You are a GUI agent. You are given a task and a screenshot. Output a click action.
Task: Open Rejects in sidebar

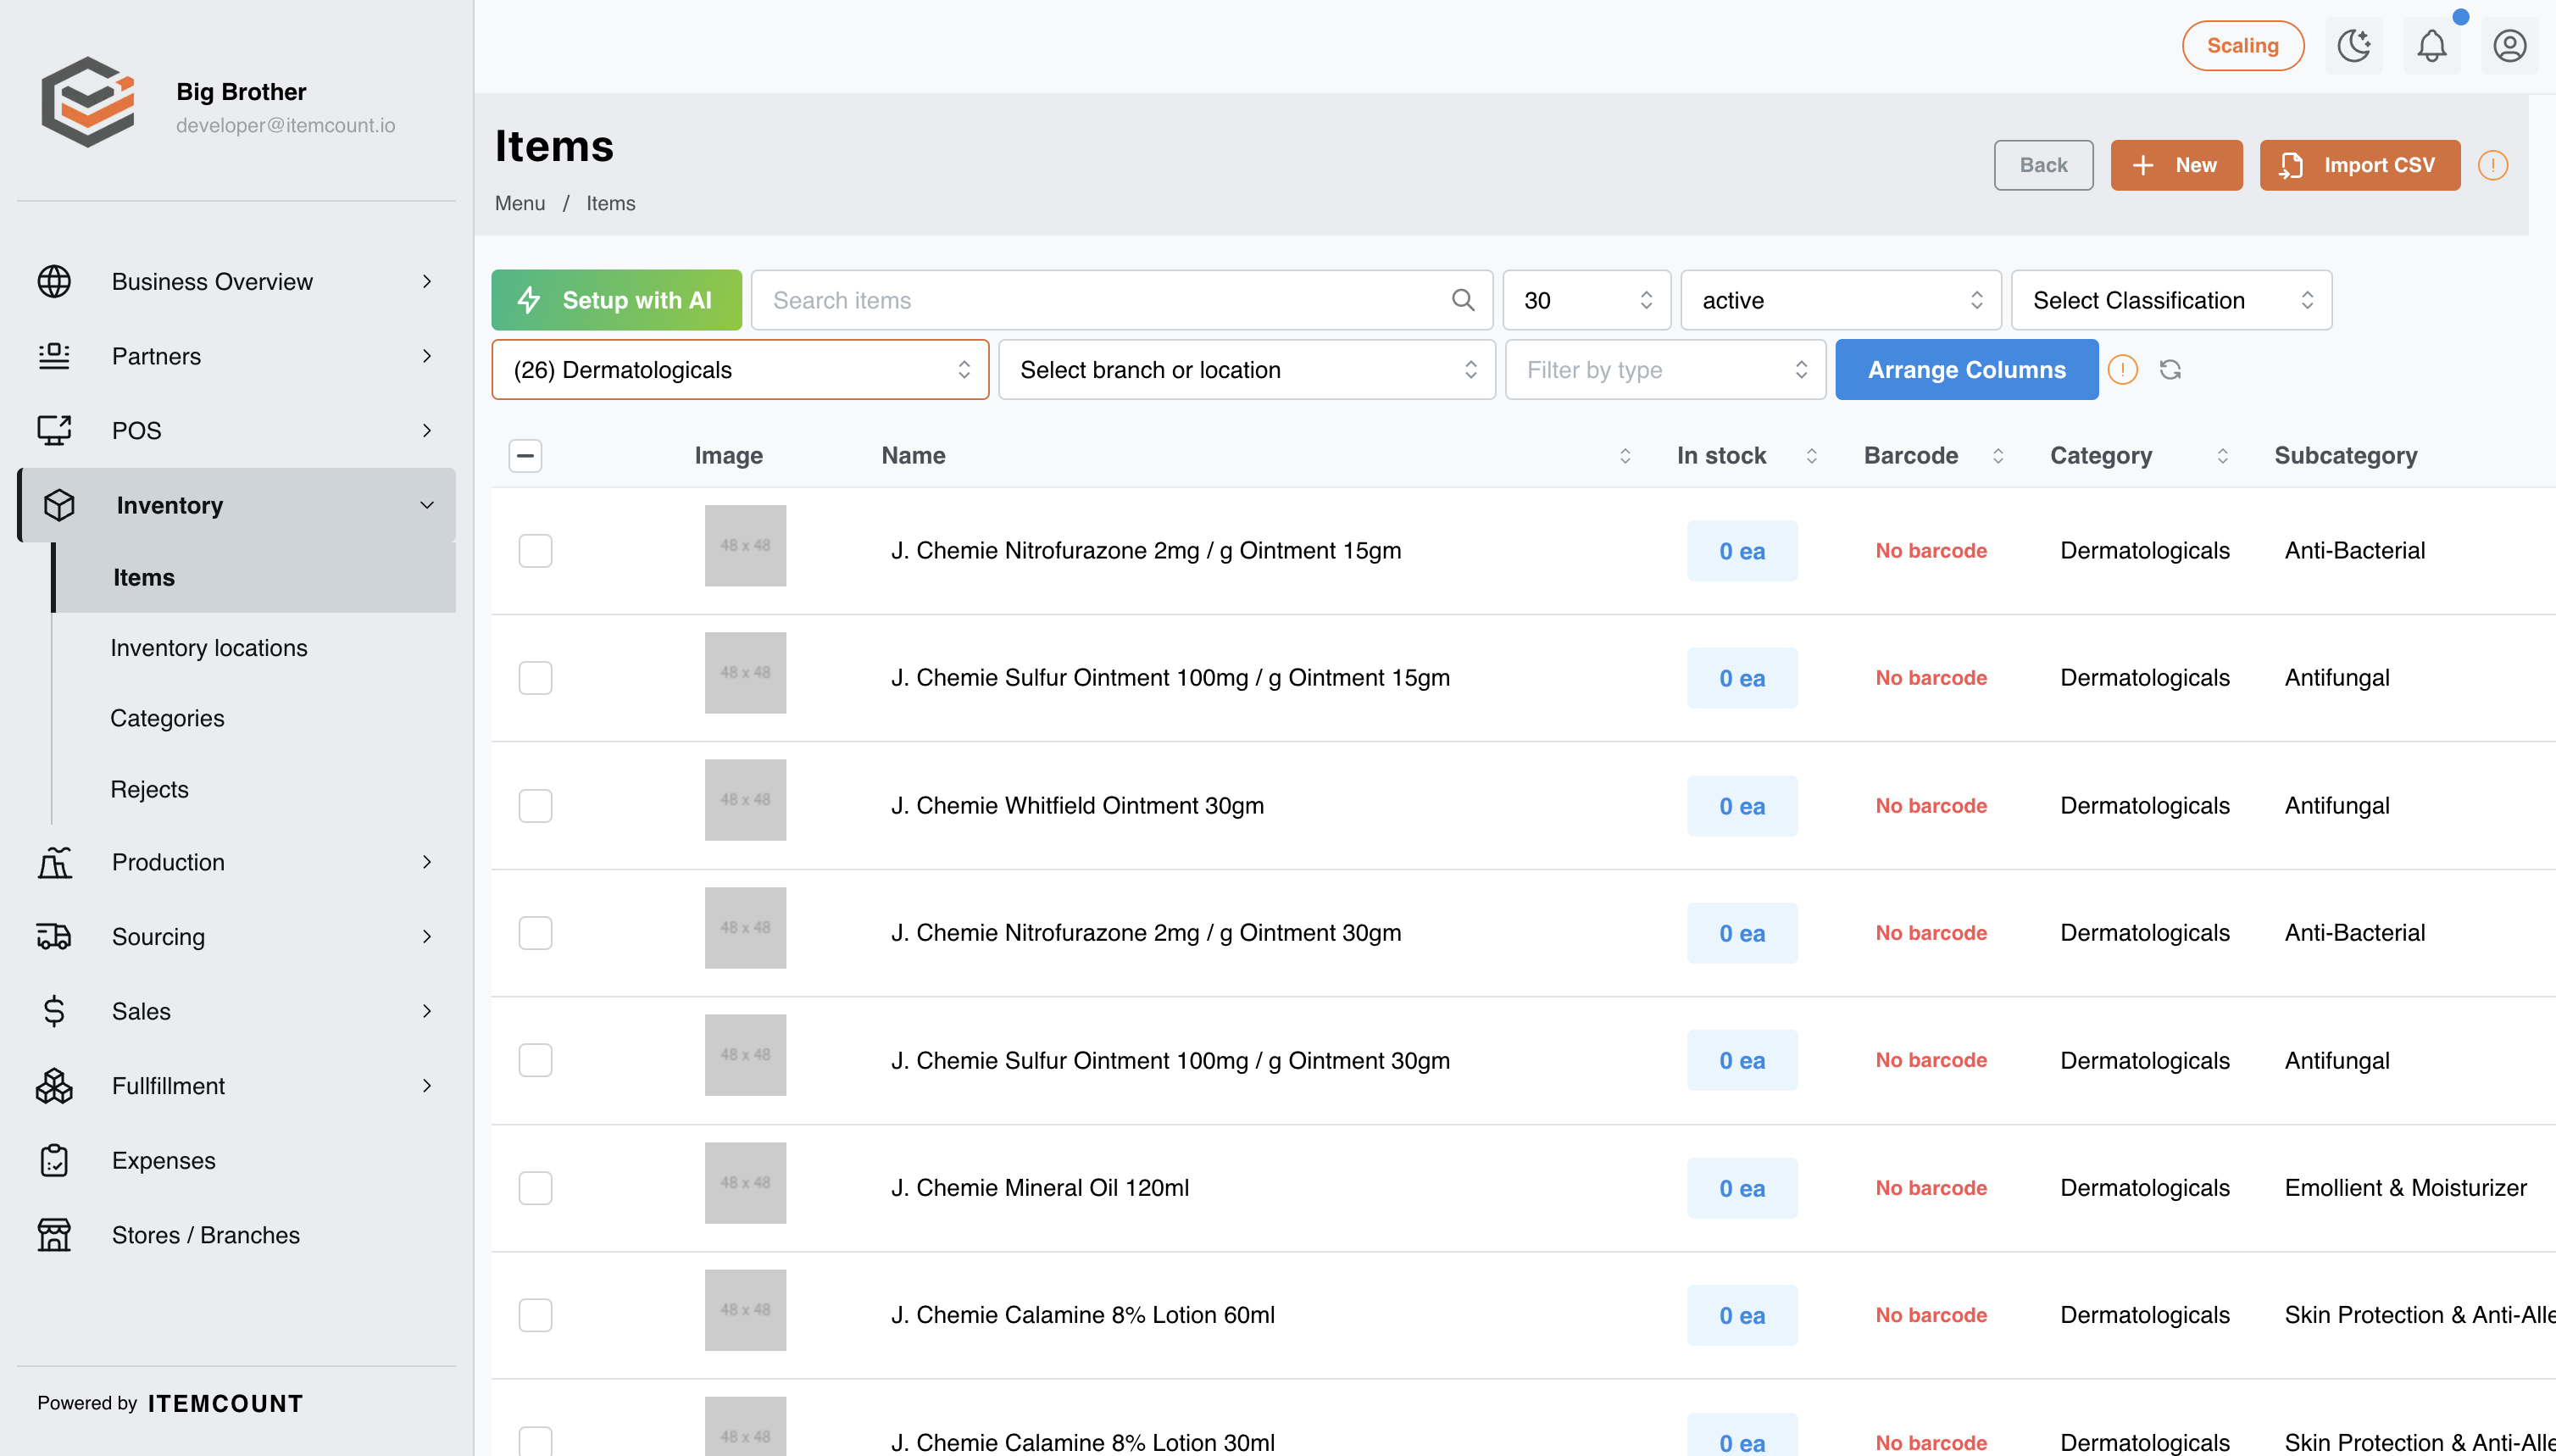click(149, 789)
